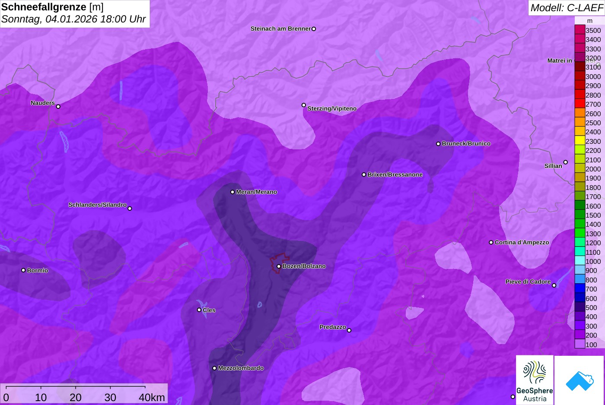Click the 3000 legend value
This screenshot has width=605, height=405.
point(593,77)
